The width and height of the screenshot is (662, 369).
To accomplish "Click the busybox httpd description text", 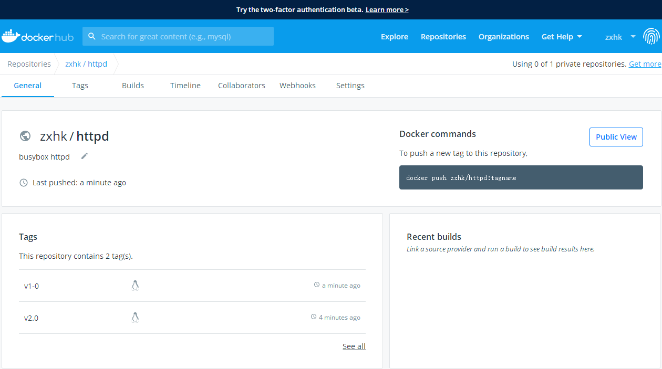I will pos(44,156).
